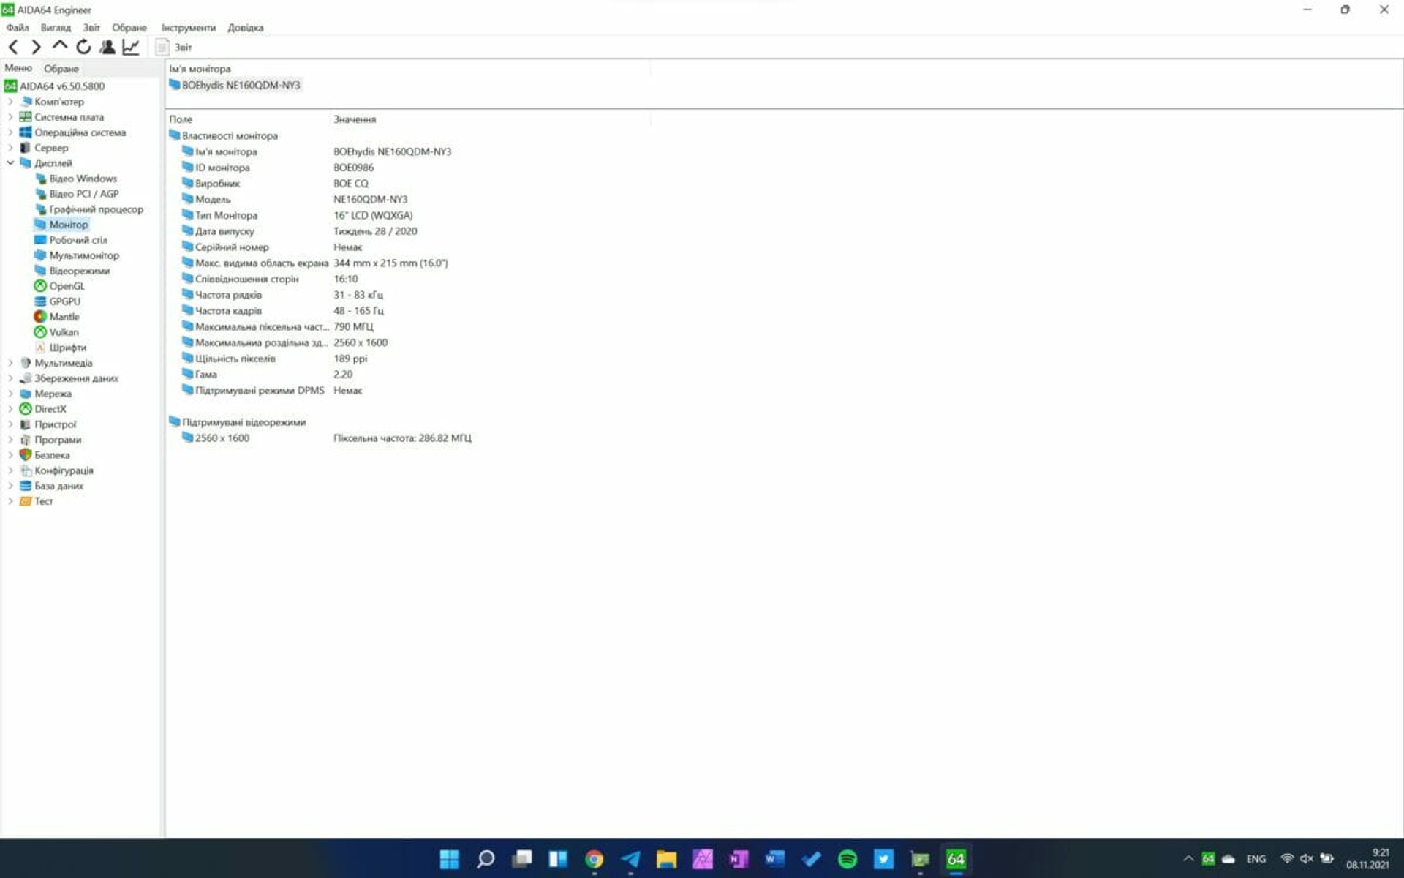Open Spotify from the taskbar
The height and width of the screenshot is (878, 1404).
(x=848, y=859)
